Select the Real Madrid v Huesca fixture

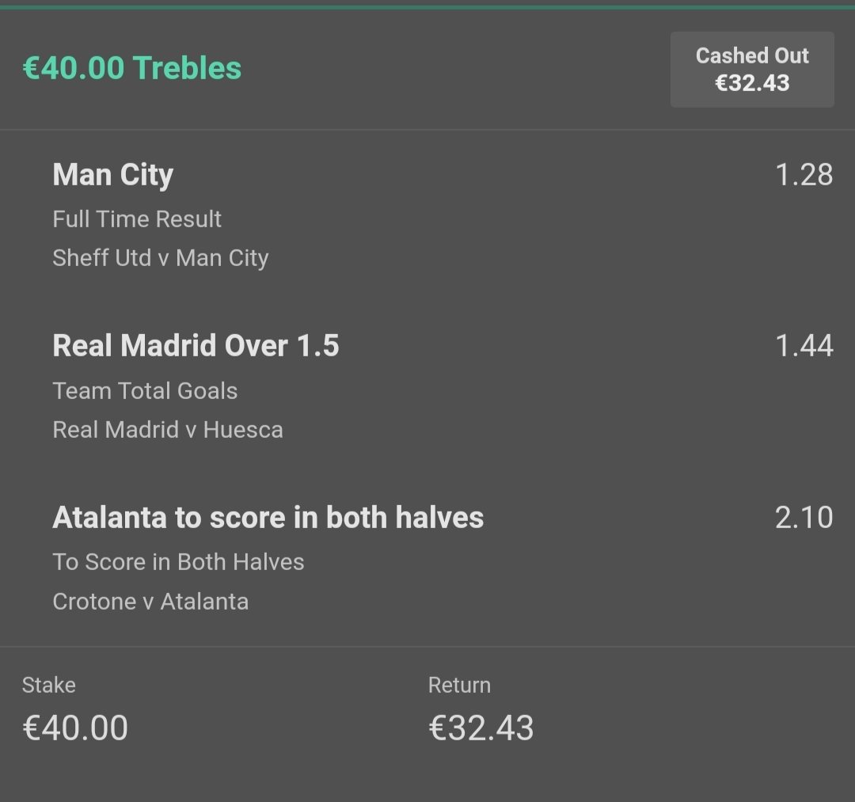point(168,430)
